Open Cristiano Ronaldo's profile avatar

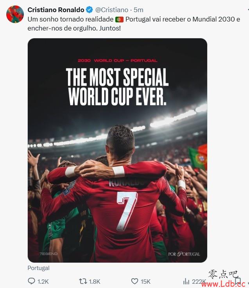point(15,14)
